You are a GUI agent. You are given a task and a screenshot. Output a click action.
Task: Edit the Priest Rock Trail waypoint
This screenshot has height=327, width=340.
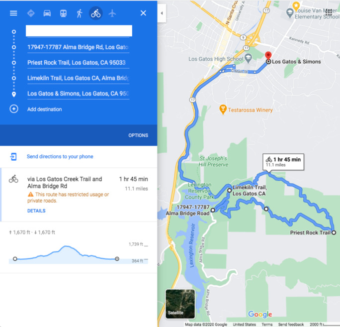(78, 63)
